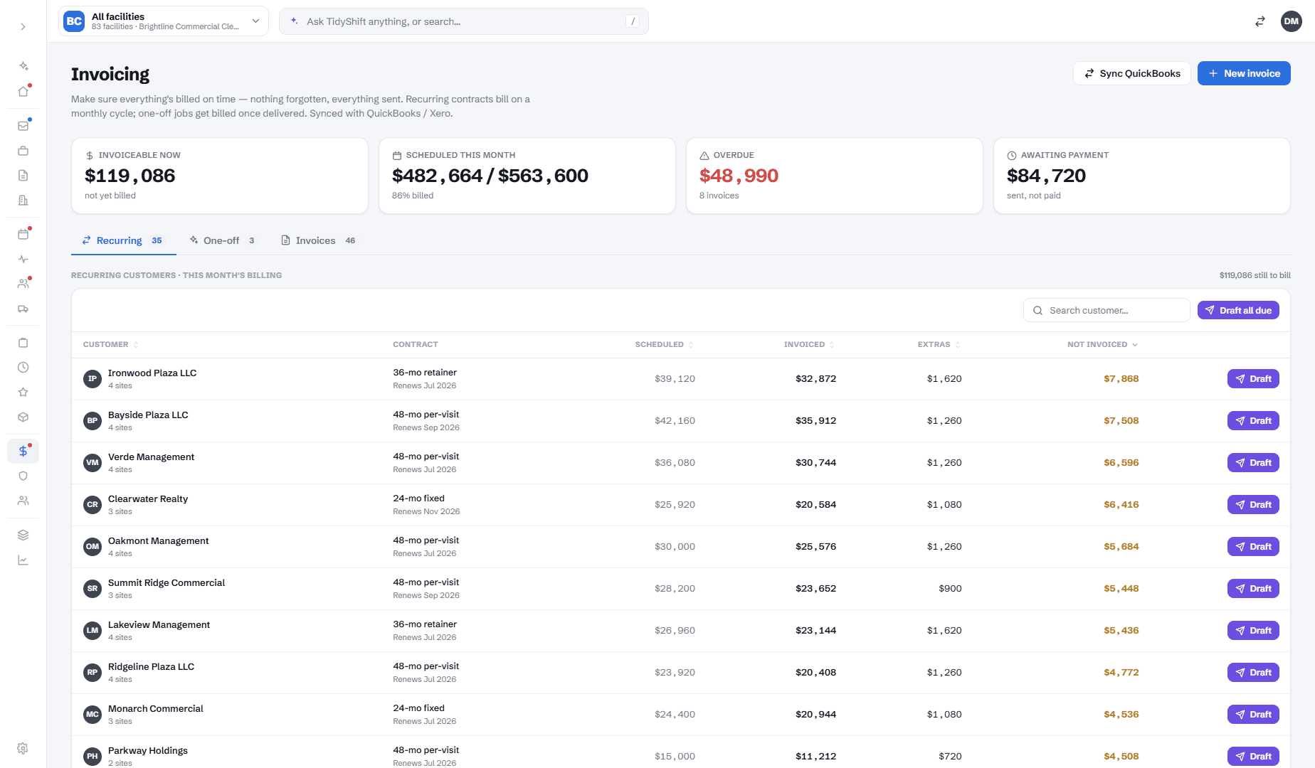
Task: Sort by the Scheduled column header
Action: [664, 344]
